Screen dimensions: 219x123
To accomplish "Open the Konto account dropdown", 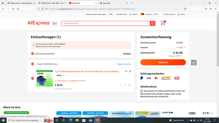I will 183,14.
